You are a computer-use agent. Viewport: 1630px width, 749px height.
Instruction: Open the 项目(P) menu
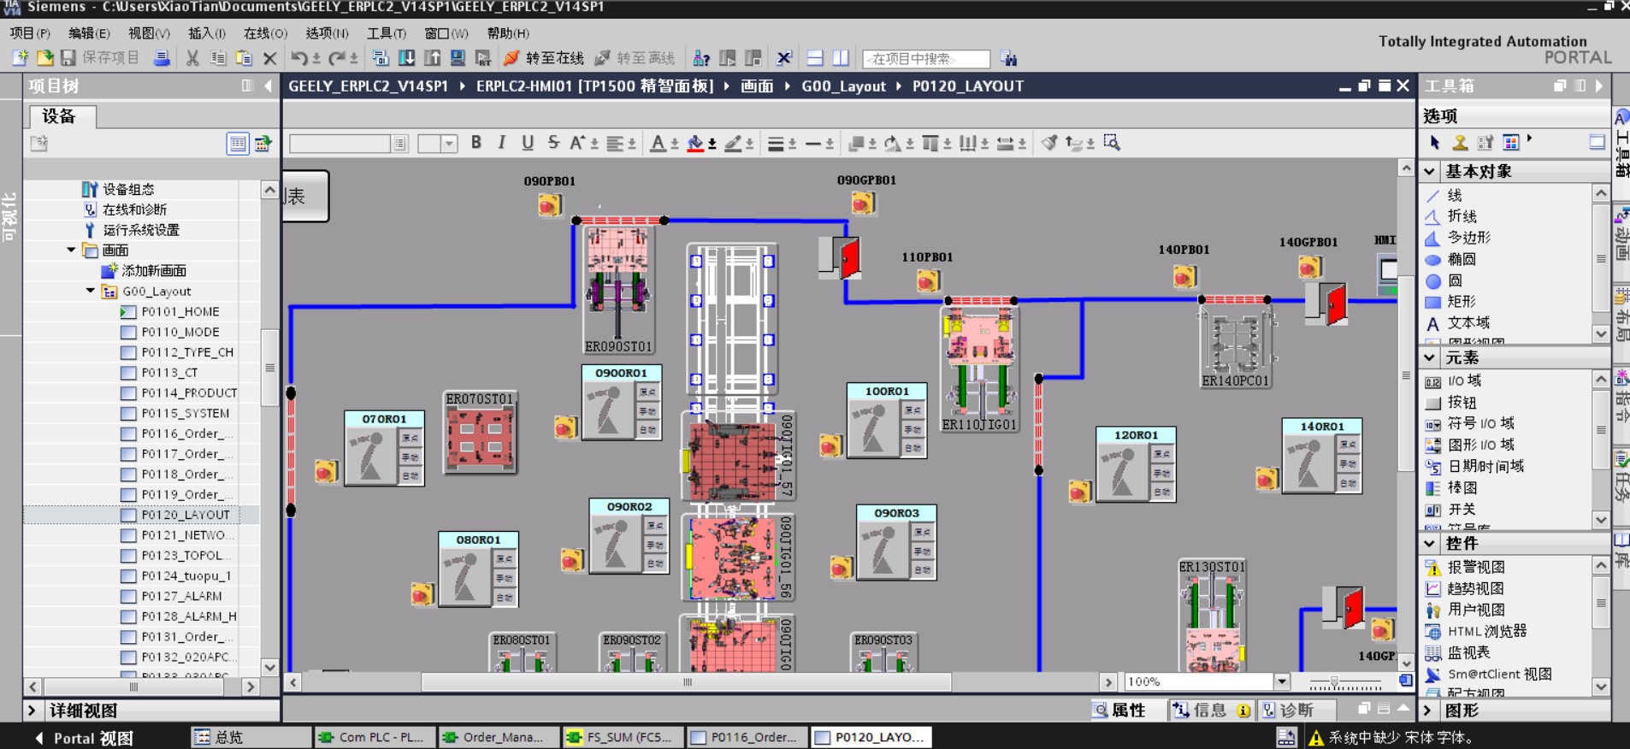click(30, 33)
